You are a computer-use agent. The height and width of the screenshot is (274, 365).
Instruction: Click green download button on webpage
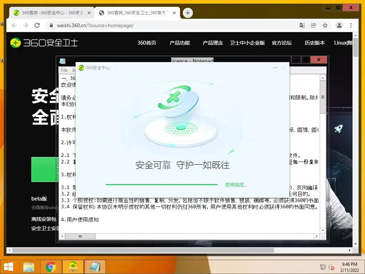click(45, 169)
